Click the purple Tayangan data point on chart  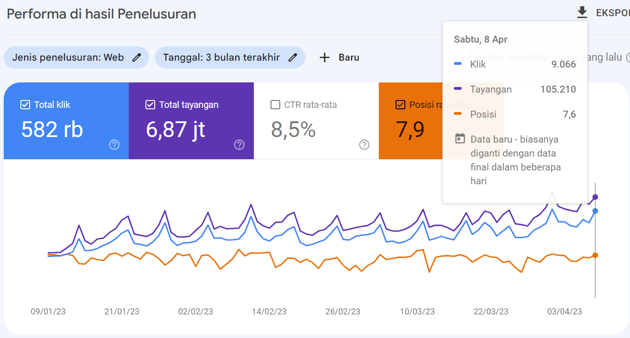coord(595,197)
